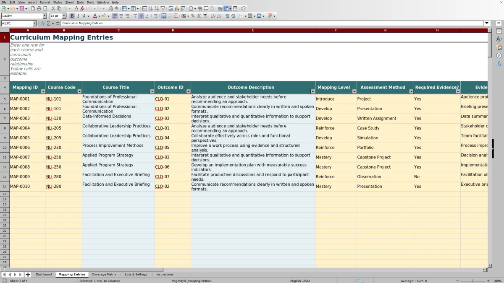This screenshot has width=504, height=283.
Task: Click the Sum sigma icon
Action: point(49,23)
